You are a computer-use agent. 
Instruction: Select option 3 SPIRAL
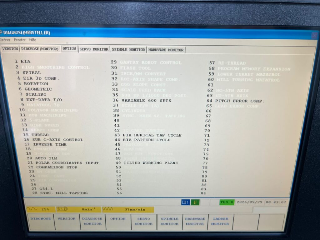point(29,72)
